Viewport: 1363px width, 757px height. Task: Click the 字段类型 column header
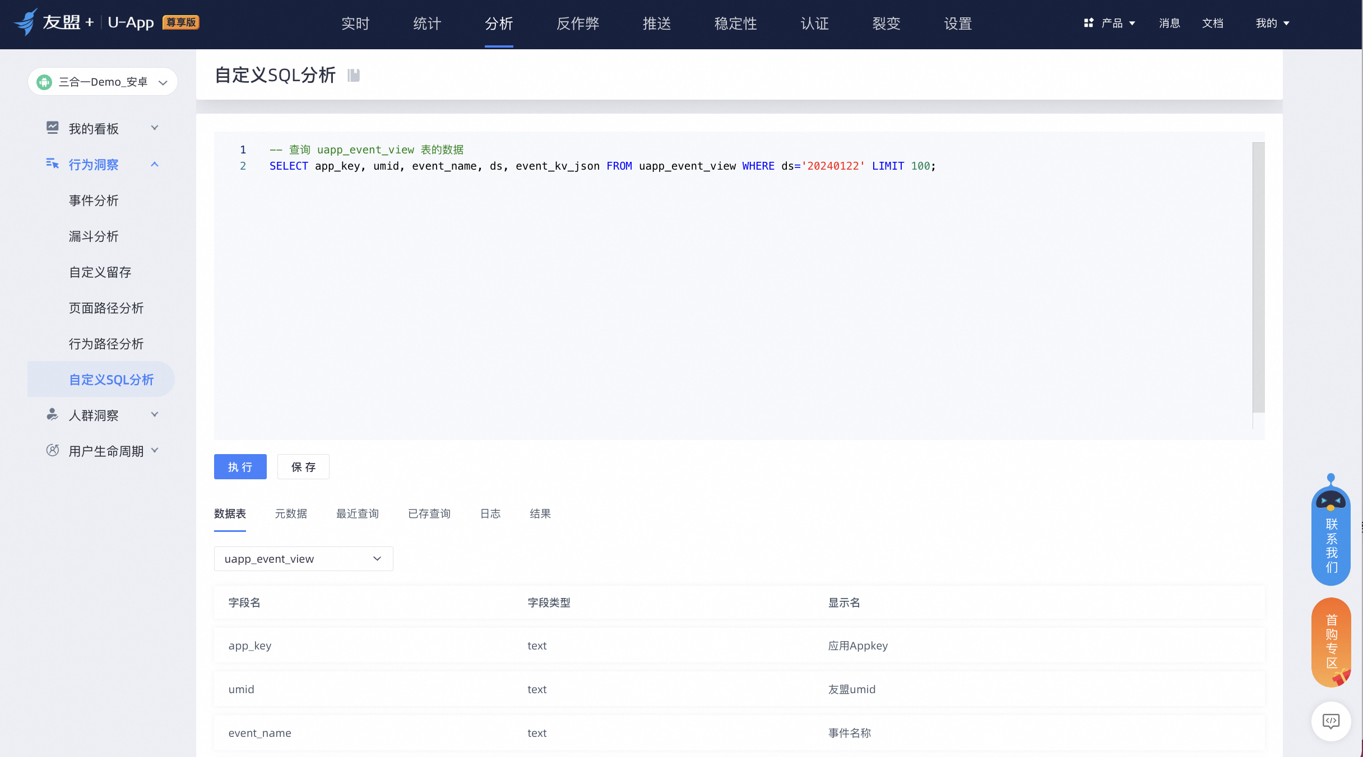click(x=549, y=602)
